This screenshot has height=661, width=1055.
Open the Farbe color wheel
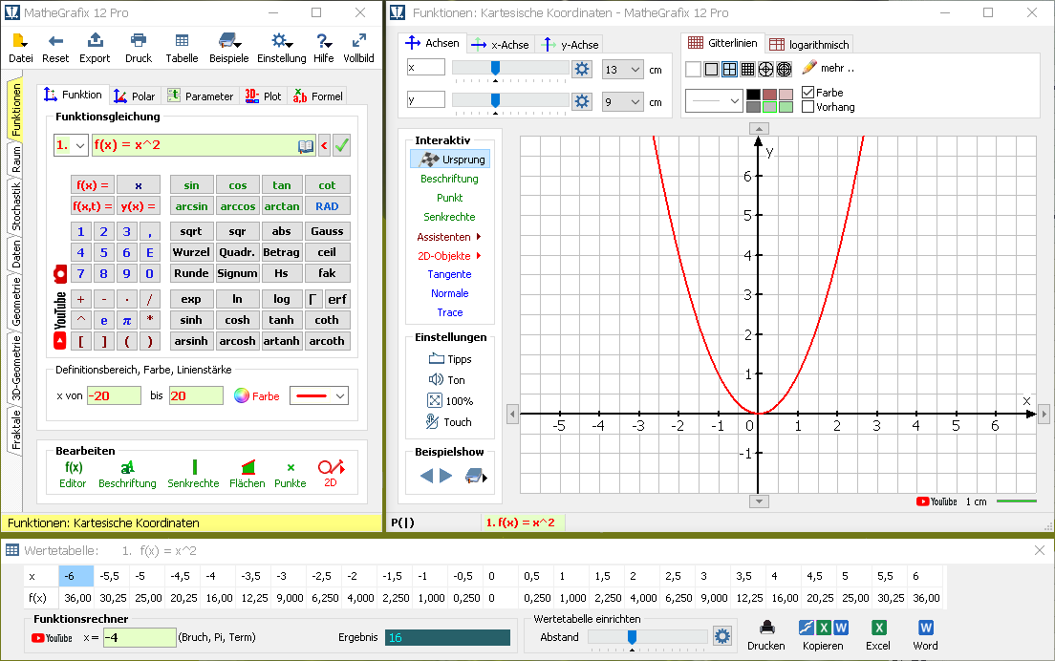pyautogui.click(x=242, y=396)
